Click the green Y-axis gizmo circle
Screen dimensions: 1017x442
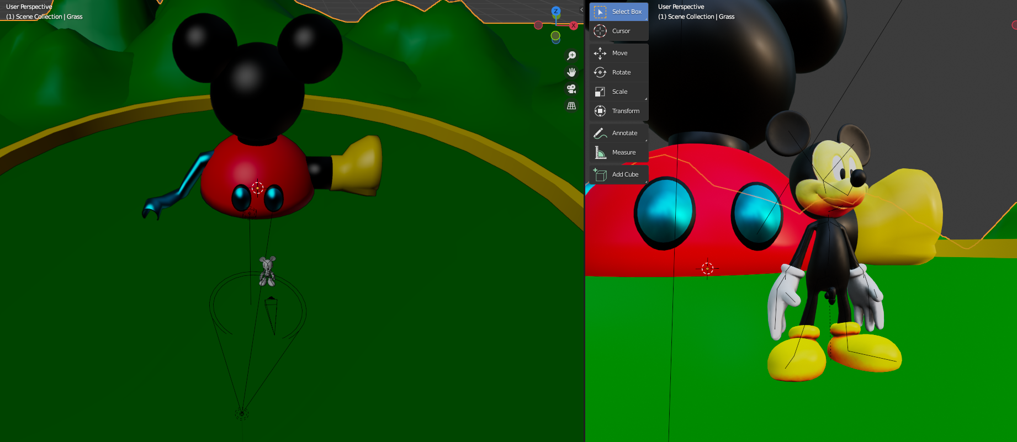(x=555, y=36)
